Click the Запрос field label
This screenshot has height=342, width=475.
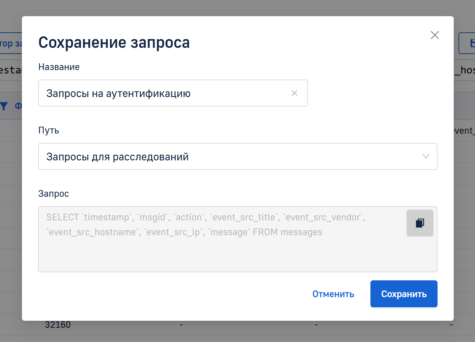pyautogui.click(x=54, y=194)
